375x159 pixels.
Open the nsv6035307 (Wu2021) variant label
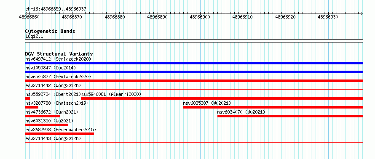click(207, 103)
